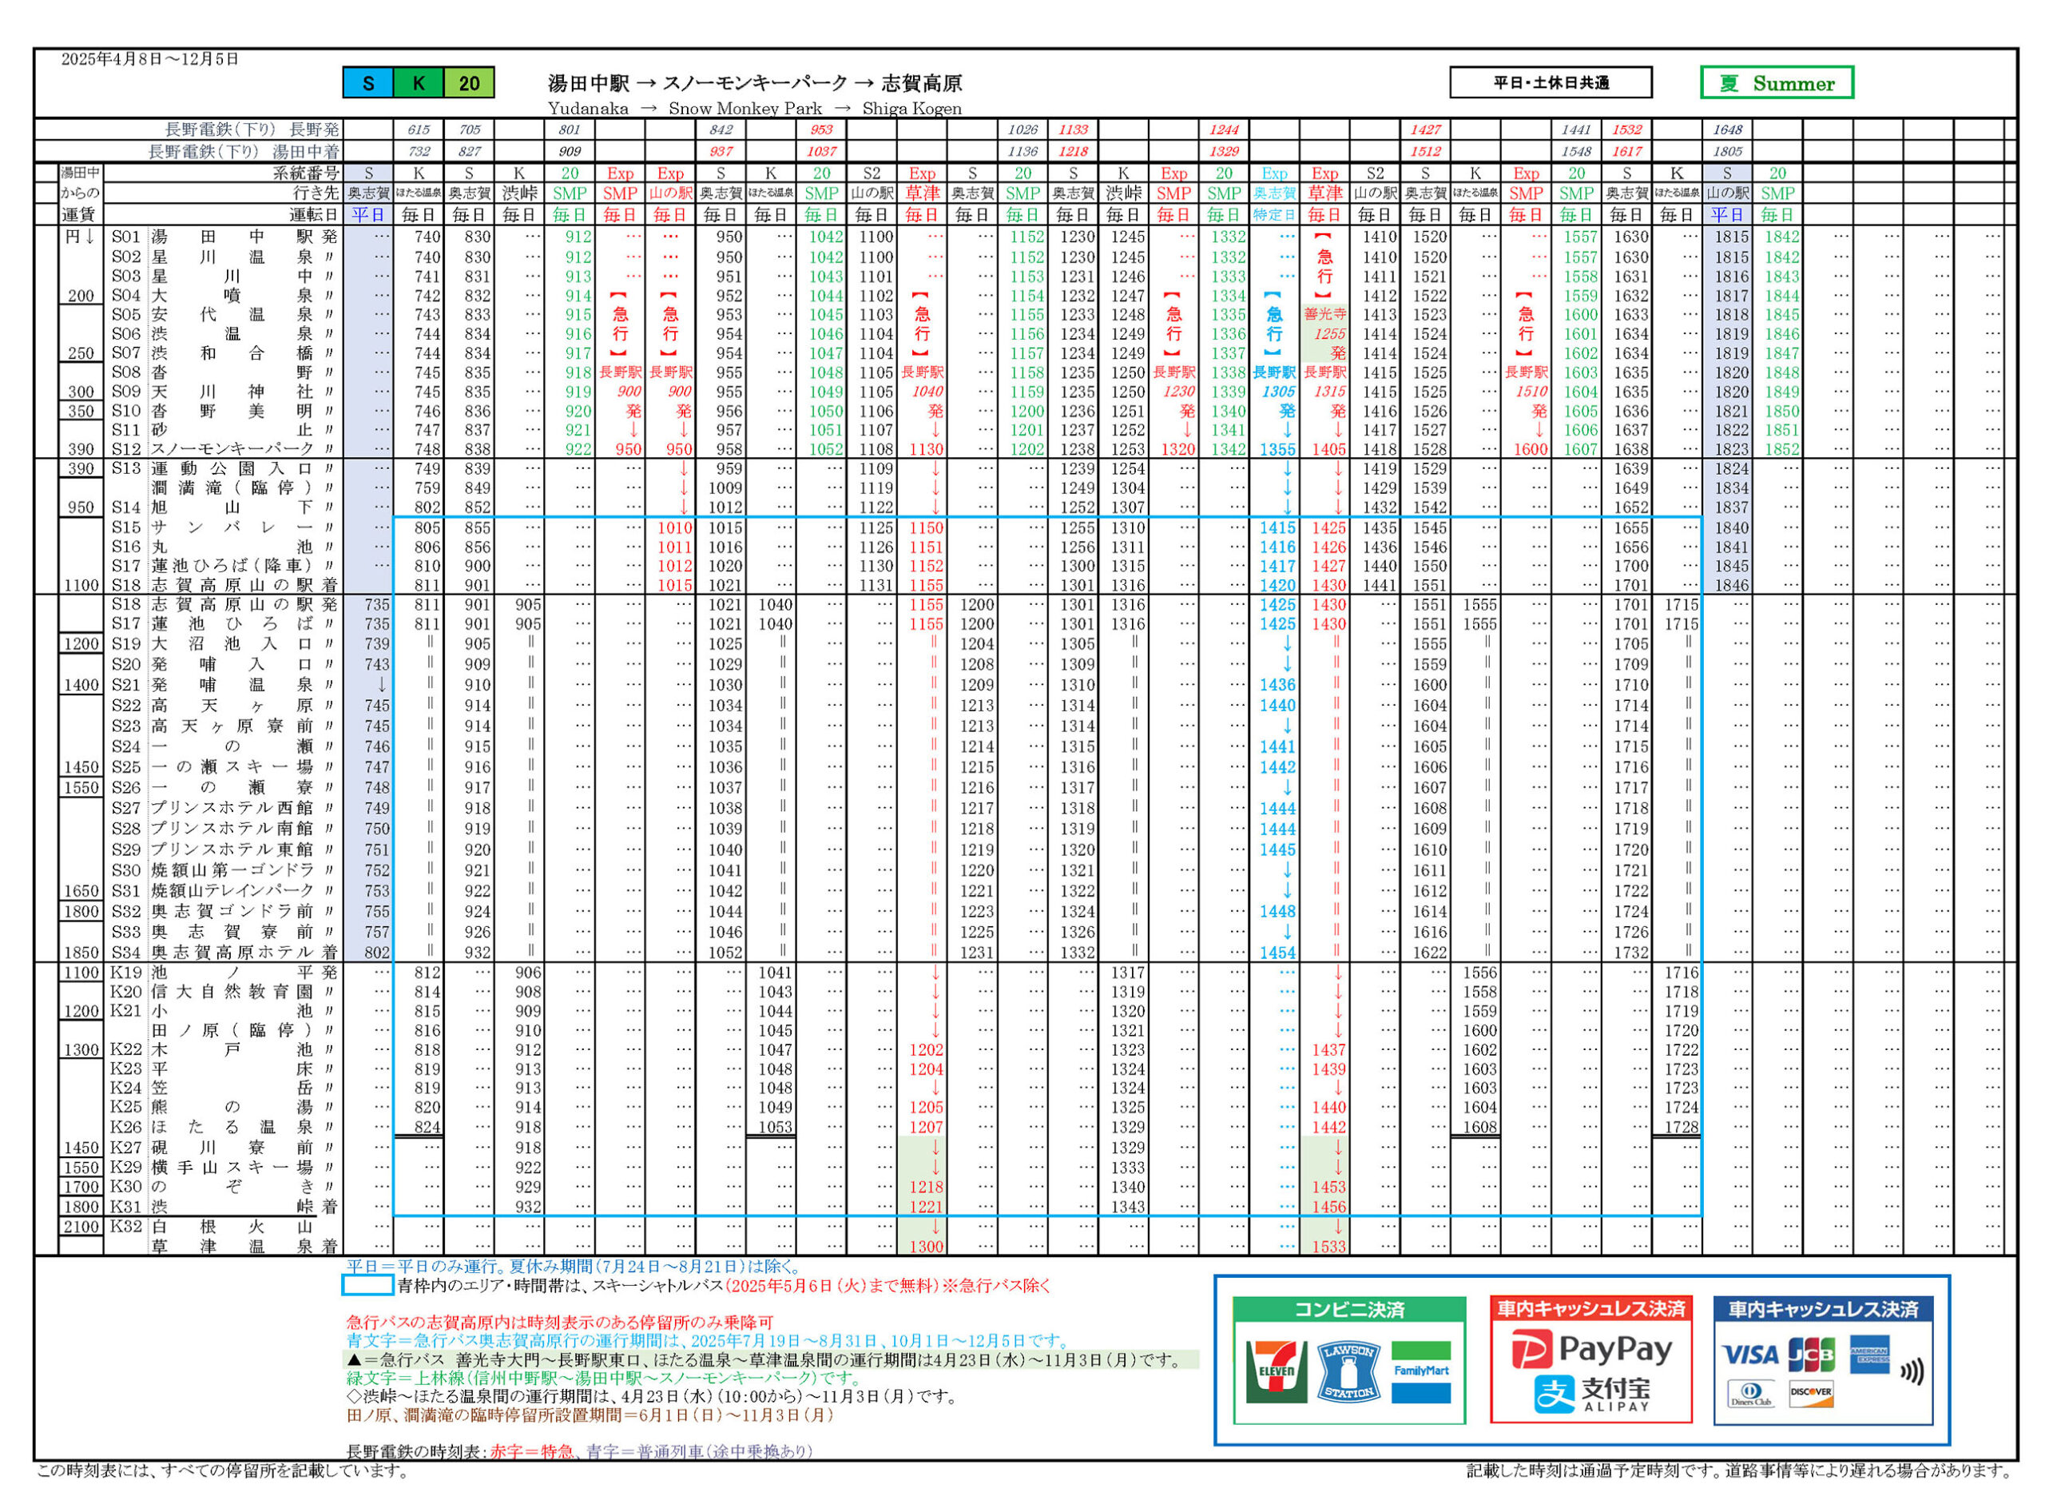Click the Alipay 支付宝 logo
This screenshot has width=2045, height=1508.
1590,1393
